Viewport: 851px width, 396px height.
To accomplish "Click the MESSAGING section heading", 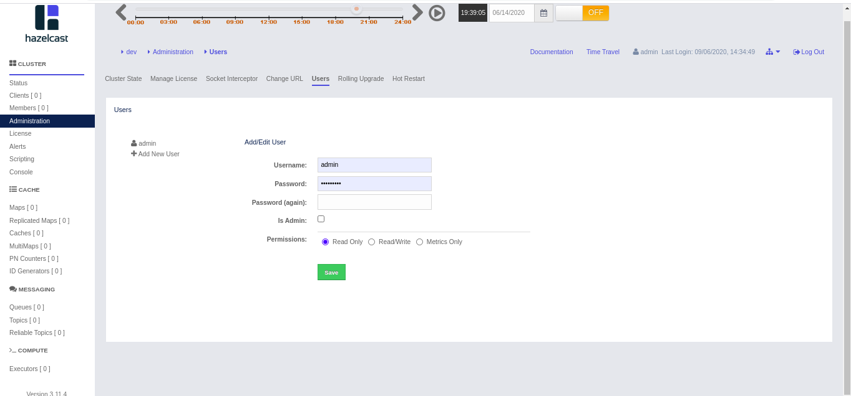I will click(32, 289).
